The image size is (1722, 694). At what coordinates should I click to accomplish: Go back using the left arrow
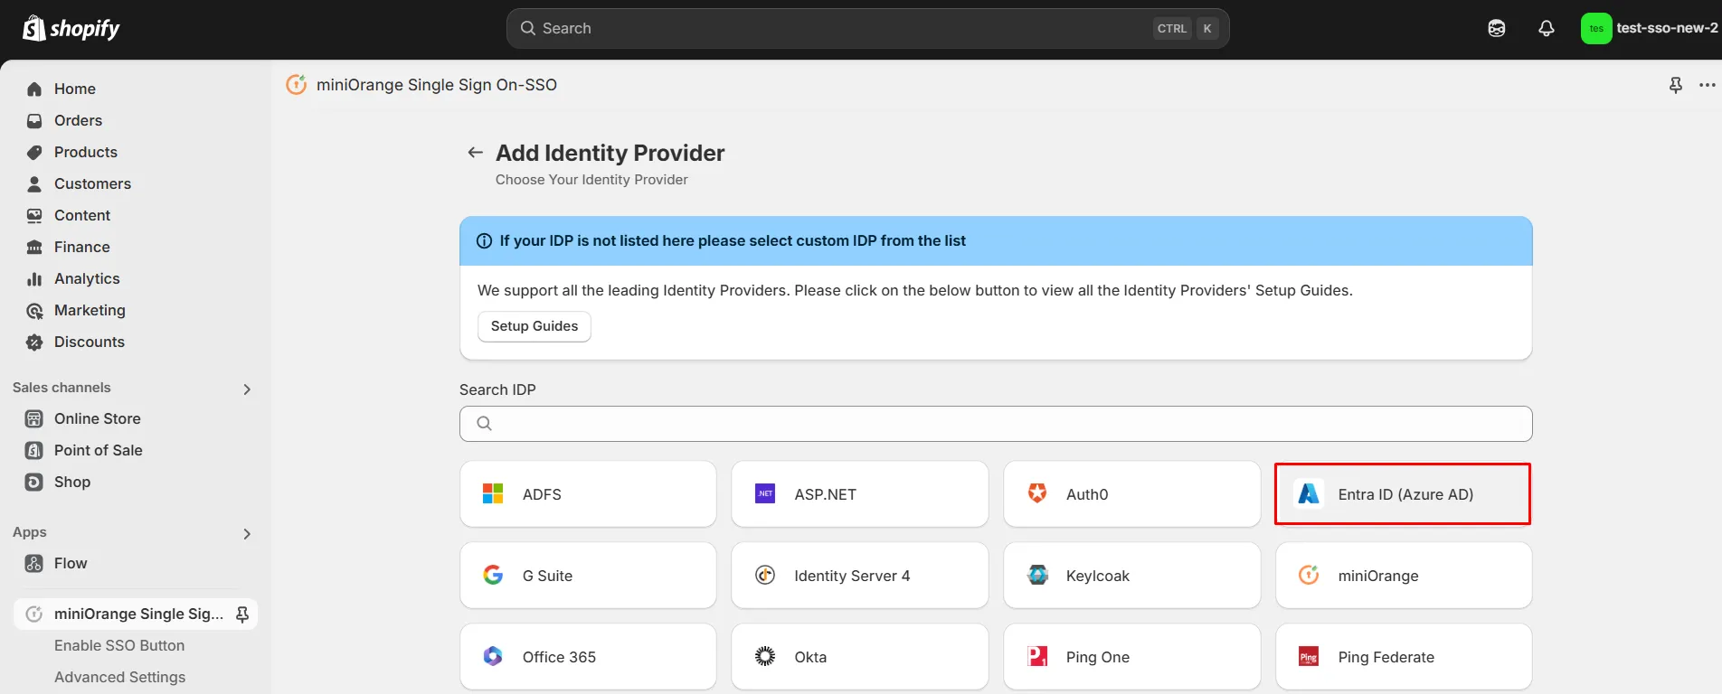475,153
